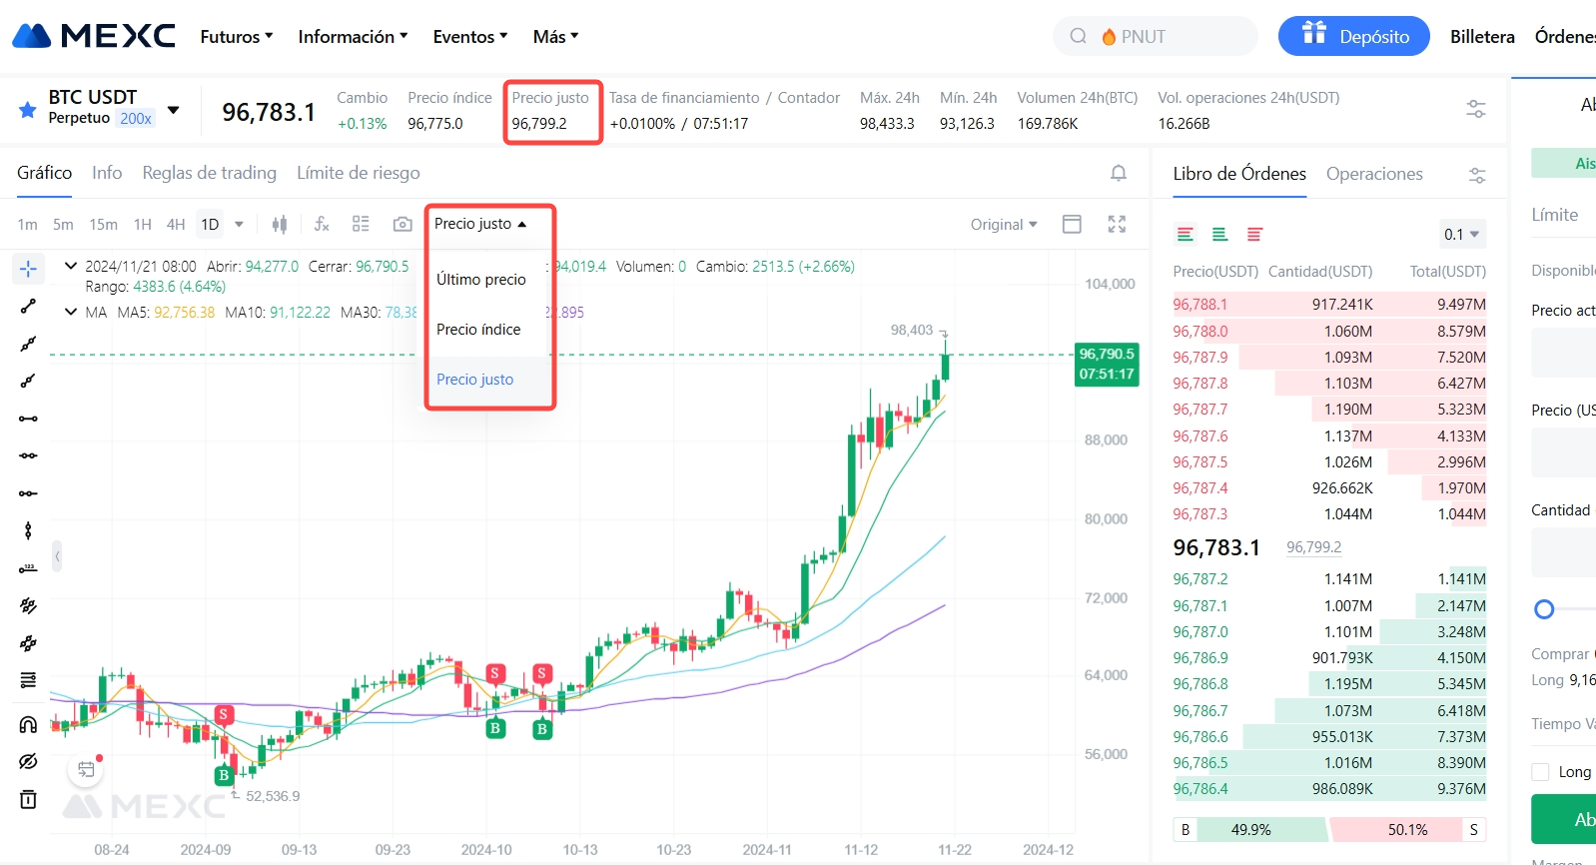Open the Información dropdown menu

353,36
